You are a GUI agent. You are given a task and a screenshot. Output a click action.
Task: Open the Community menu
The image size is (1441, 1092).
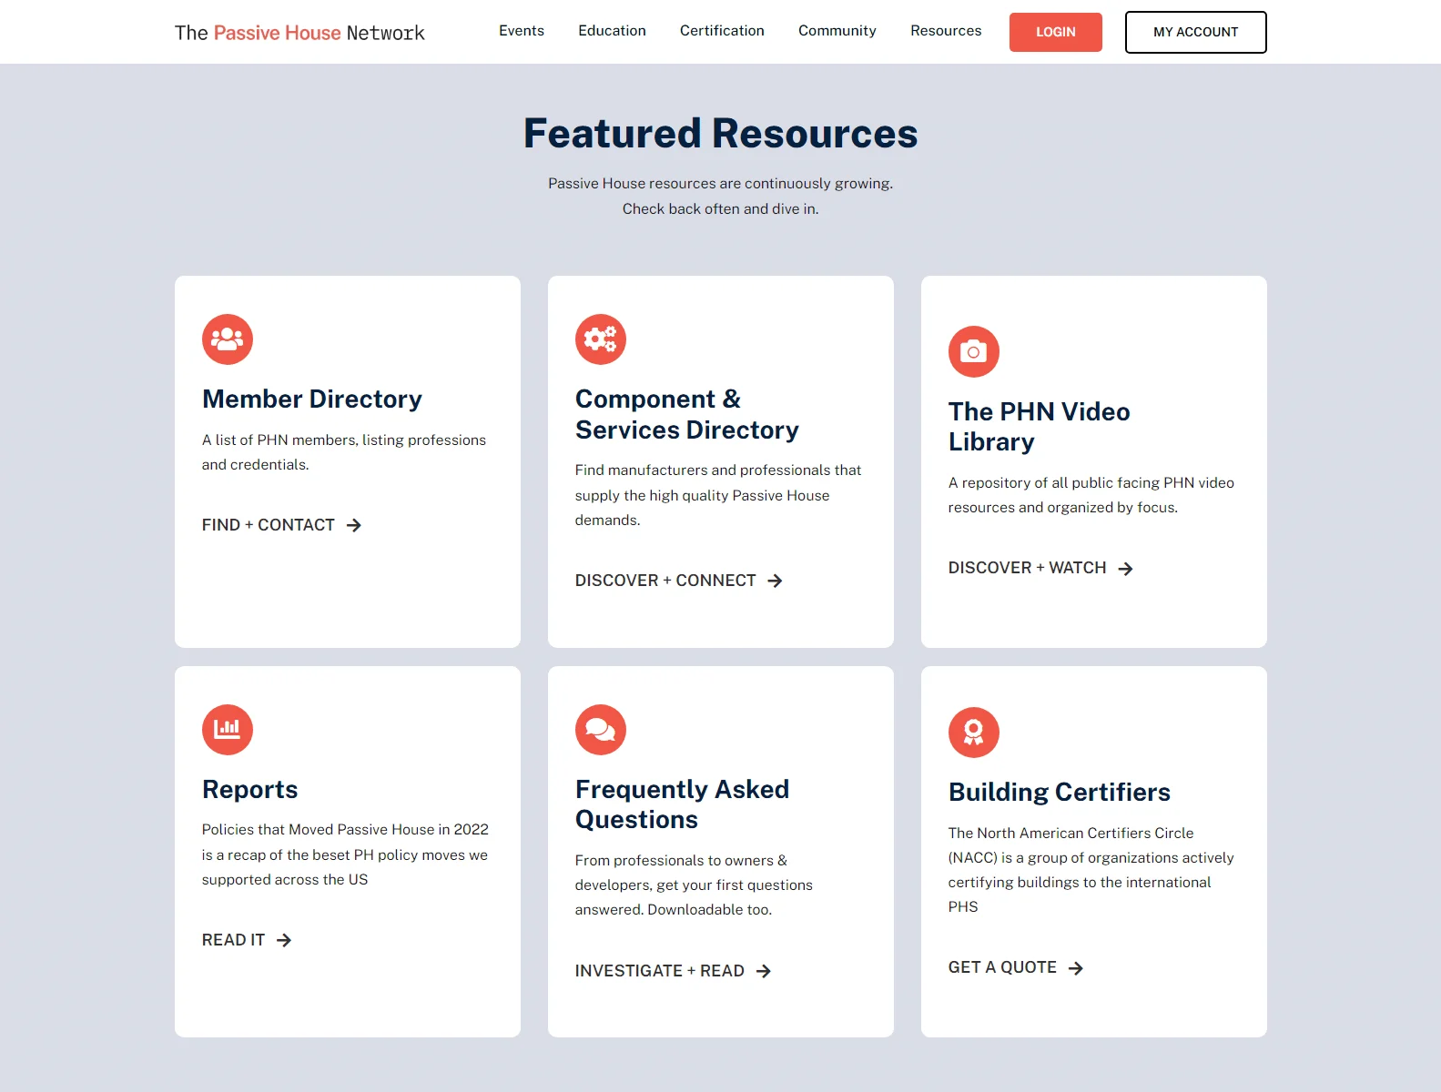click(x=837, y=31)
